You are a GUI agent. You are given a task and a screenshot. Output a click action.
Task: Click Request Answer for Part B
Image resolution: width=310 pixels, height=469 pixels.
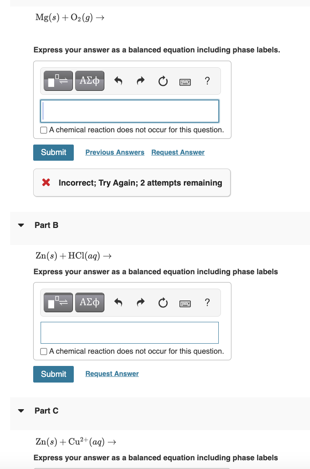pyautogui.click(x=112, y=373)
